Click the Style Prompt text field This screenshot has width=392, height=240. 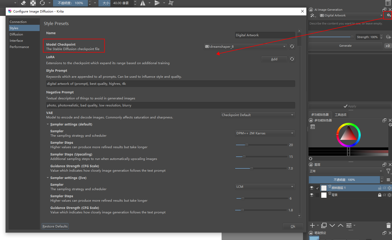click(x=171, y=83)
